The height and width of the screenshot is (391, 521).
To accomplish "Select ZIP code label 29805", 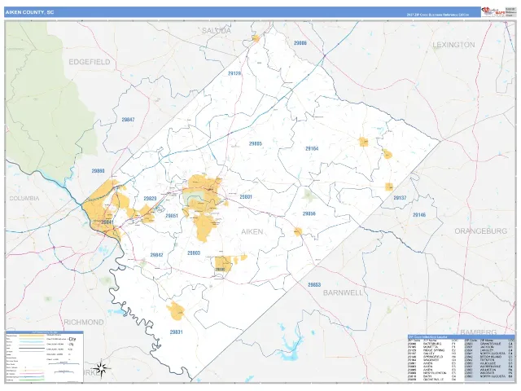I will tap(256, 143).
